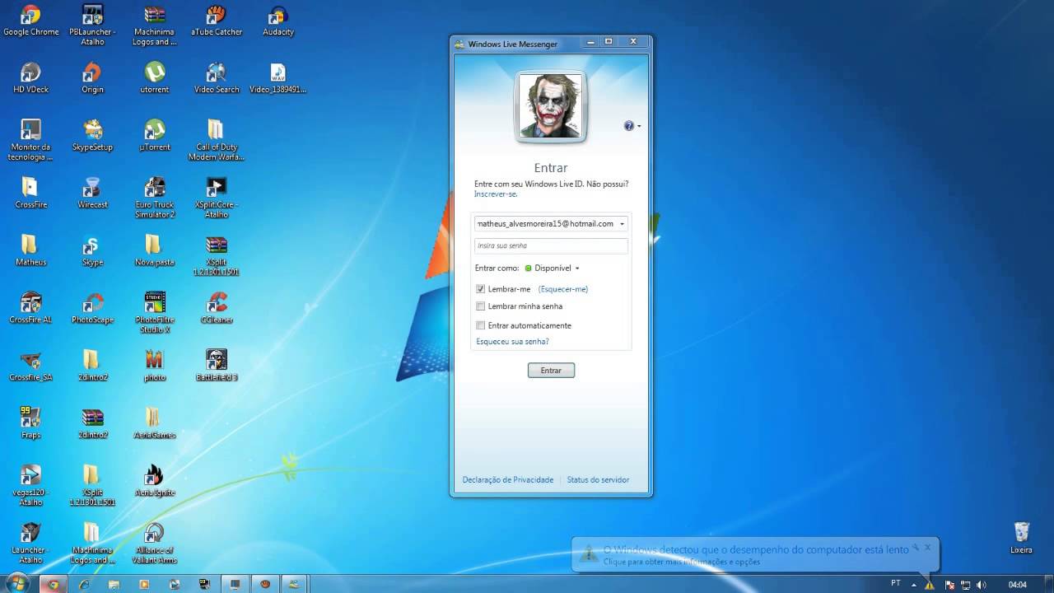Open the notification balloon wrench options
The image size is (1054, 593).
pyautogui.click(x=915, y=547)
